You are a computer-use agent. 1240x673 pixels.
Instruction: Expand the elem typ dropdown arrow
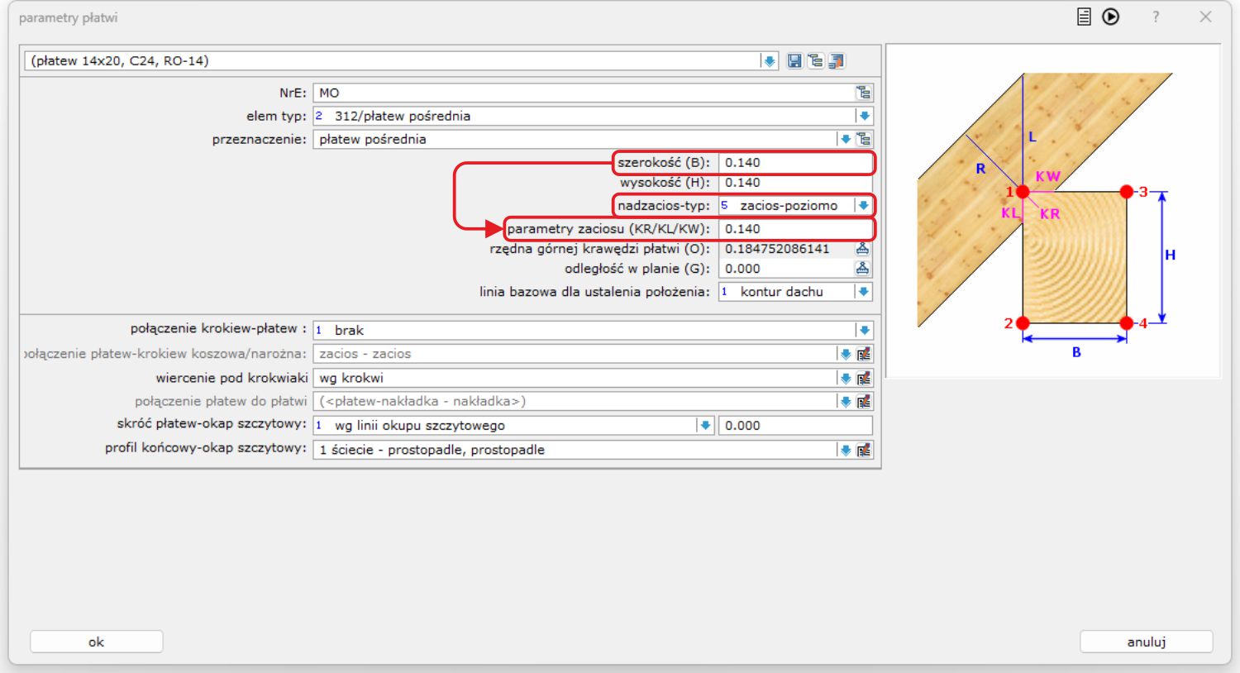[x=864, y=116]
